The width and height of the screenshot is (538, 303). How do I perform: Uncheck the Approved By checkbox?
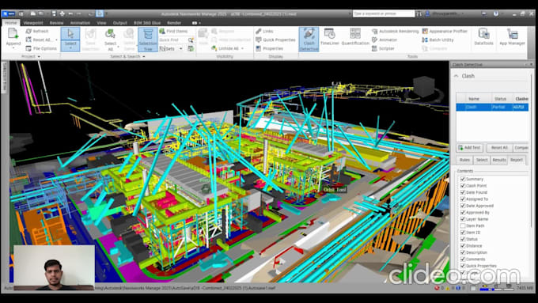click(x=463, y=212)
